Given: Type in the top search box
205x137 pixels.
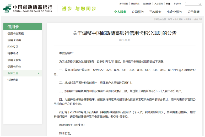Looking at the screenshot, I should [192, 4].
